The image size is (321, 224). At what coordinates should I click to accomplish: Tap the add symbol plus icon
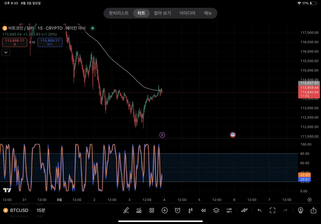(x=165, y=210)
